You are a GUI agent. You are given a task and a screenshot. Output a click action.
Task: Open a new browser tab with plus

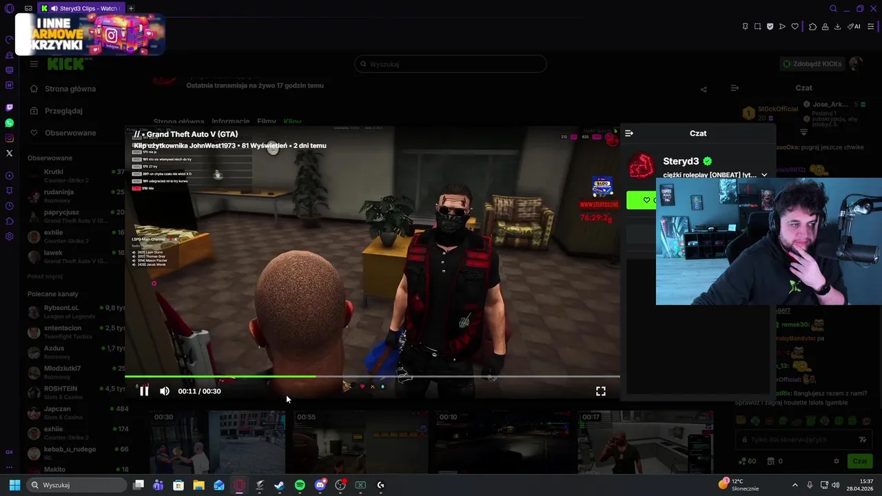tap(131, 8)
